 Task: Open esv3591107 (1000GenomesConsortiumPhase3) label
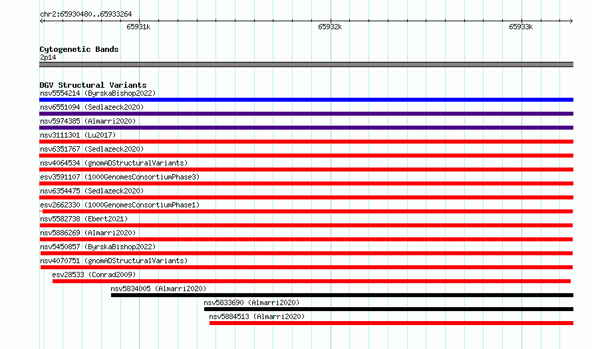120,177
